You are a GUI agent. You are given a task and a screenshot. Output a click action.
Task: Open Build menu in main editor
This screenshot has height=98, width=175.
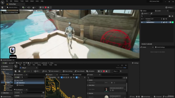27,1
